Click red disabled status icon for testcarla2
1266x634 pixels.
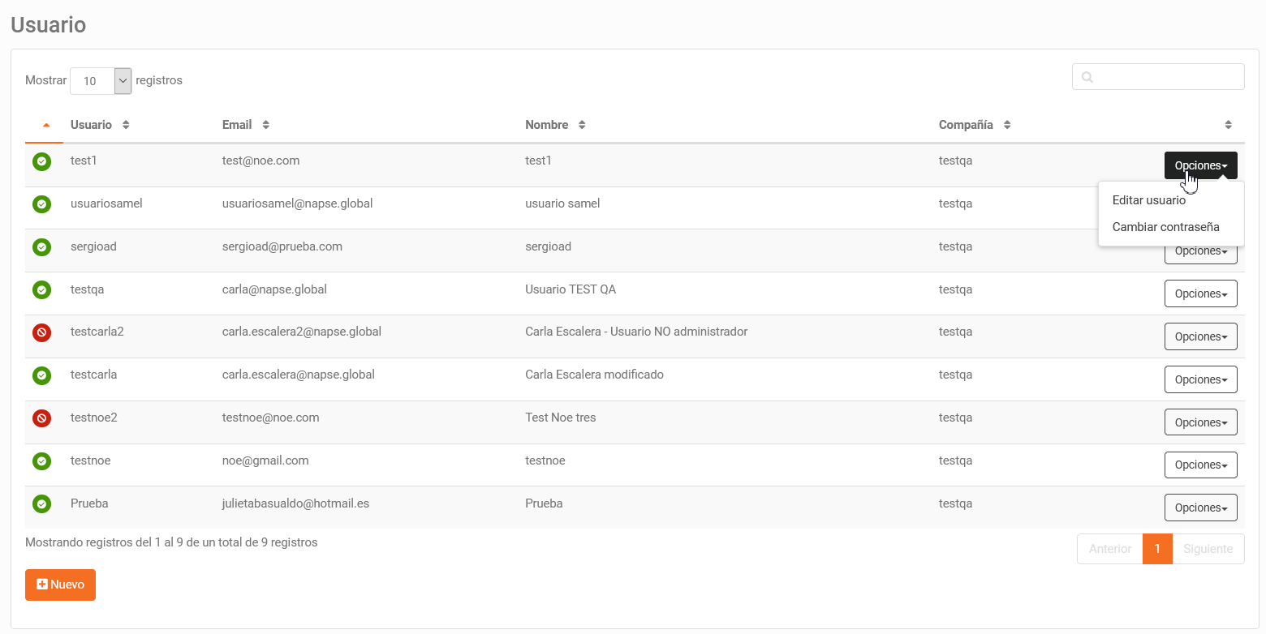pos(41,332)
